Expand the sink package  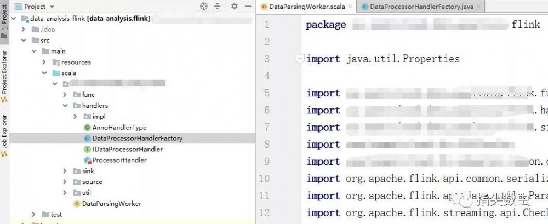[x=65, y=170]
